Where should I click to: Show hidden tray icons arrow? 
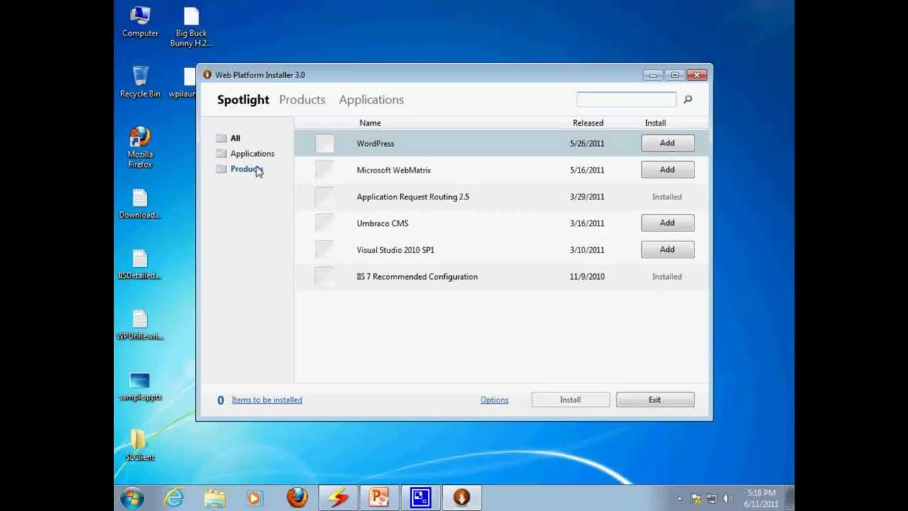click(x=680, y=499)
